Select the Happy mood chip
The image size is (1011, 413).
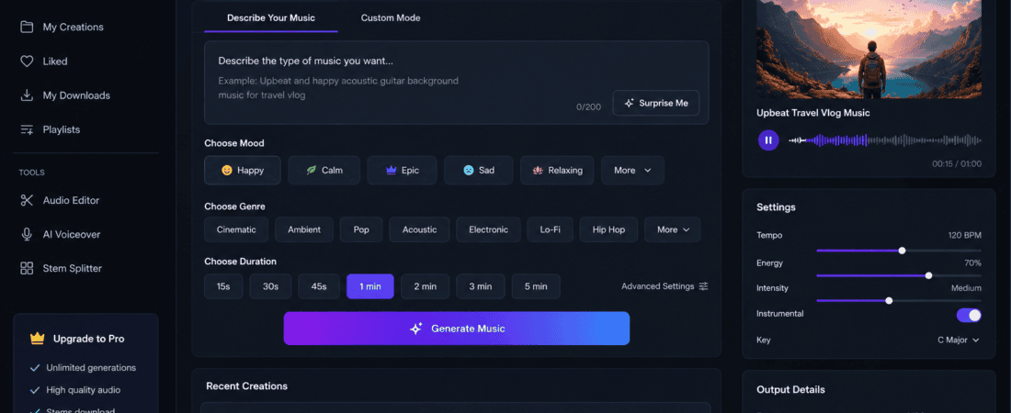tap(243, 170)
